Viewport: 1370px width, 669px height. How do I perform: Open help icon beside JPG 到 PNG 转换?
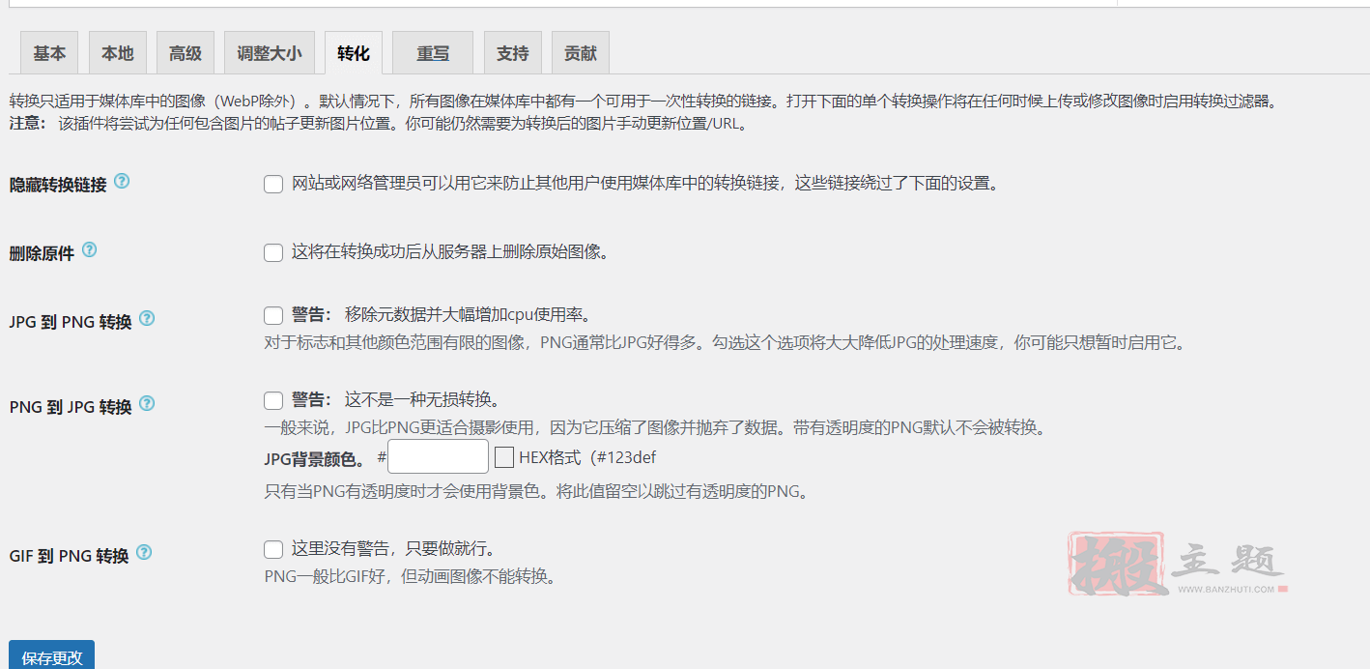pos(147,318)
